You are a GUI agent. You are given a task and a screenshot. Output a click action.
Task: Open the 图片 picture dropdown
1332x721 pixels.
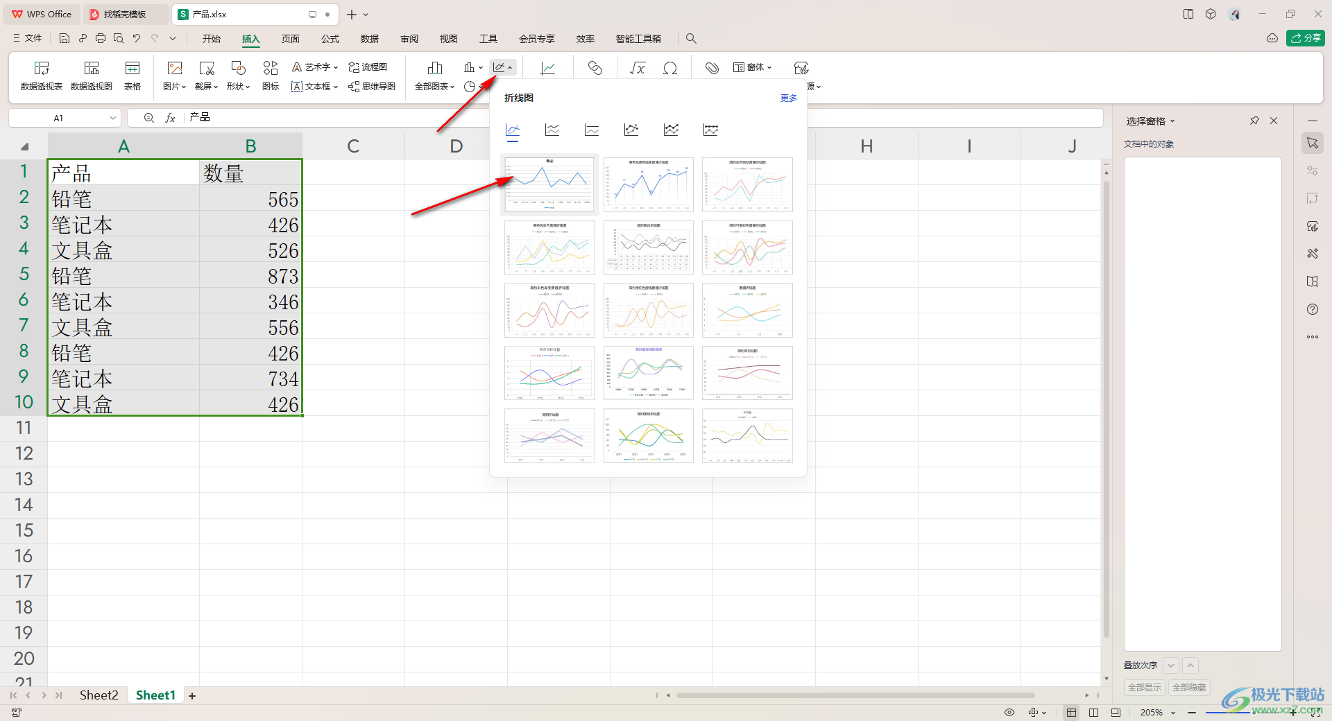click(x=174, y=87)
